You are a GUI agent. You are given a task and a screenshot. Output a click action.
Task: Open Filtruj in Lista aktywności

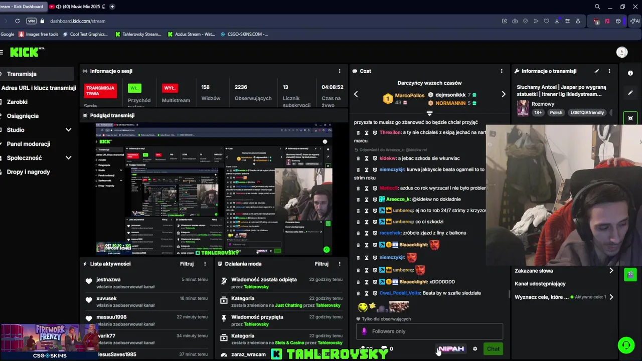(x=187, y=264)
